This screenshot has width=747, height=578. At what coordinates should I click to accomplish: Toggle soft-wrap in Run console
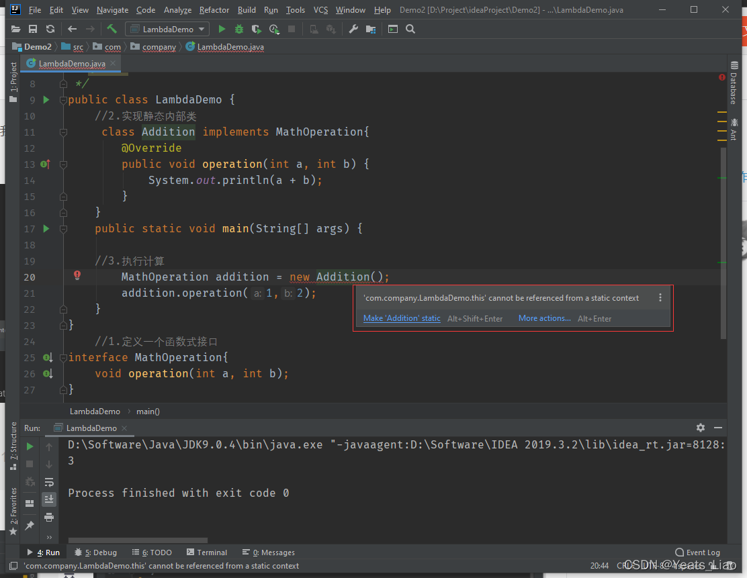[48, 482]
